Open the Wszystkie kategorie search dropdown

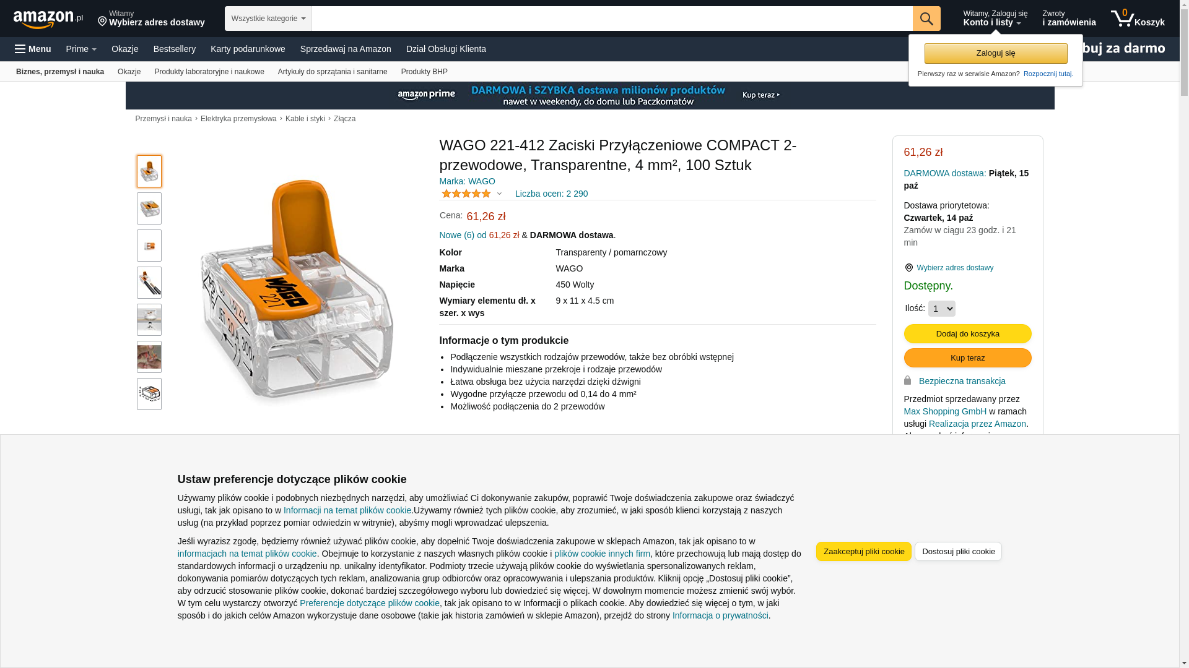click(268, 19)
